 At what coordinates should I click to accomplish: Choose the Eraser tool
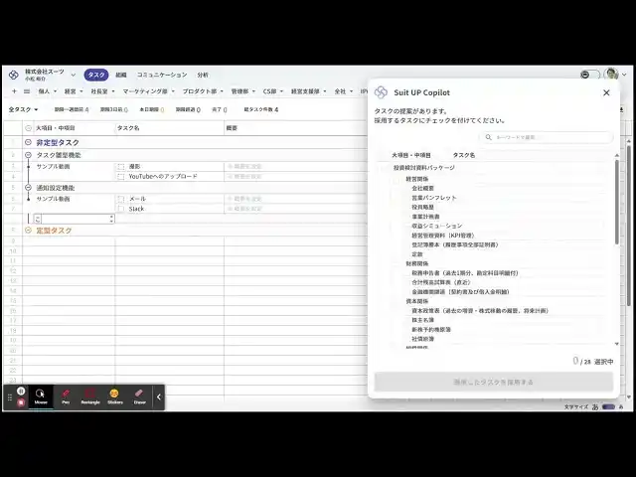(140, 397)
